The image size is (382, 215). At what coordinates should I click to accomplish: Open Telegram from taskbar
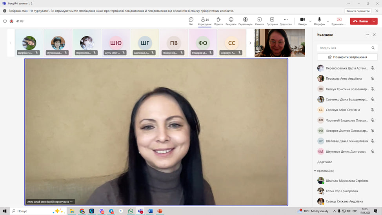[111, 211]
